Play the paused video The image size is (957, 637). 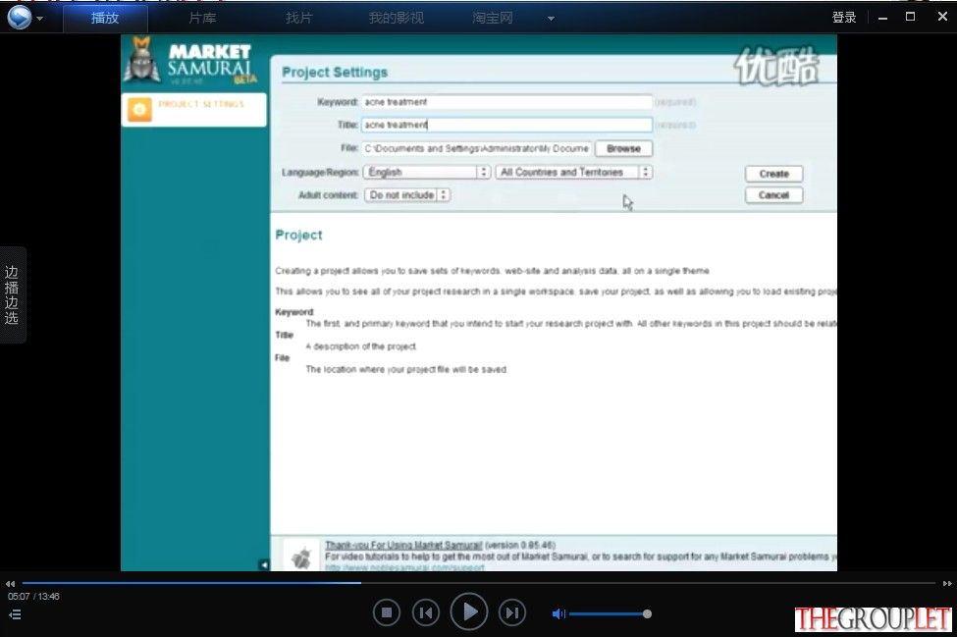pos(469,611)
